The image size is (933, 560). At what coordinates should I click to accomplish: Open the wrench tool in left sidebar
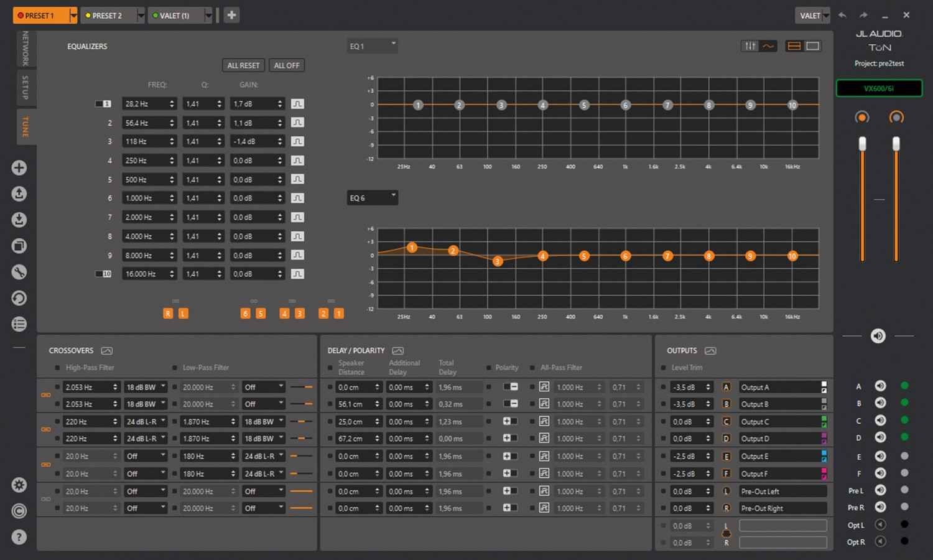pyautogui.click(x=19, y=272)
